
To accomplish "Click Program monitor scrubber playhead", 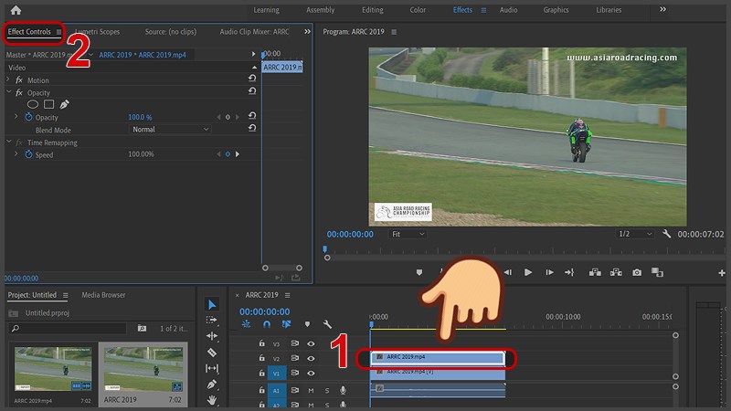I will tap(325, 249).
